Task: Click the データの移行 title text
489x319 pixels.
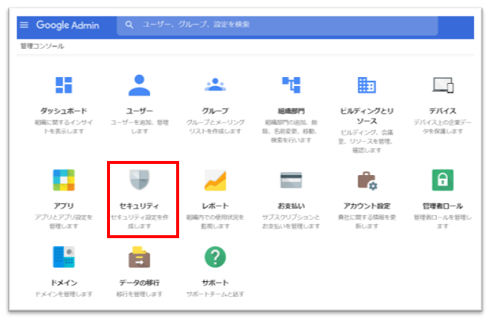Action: click(x=140, y=283)
